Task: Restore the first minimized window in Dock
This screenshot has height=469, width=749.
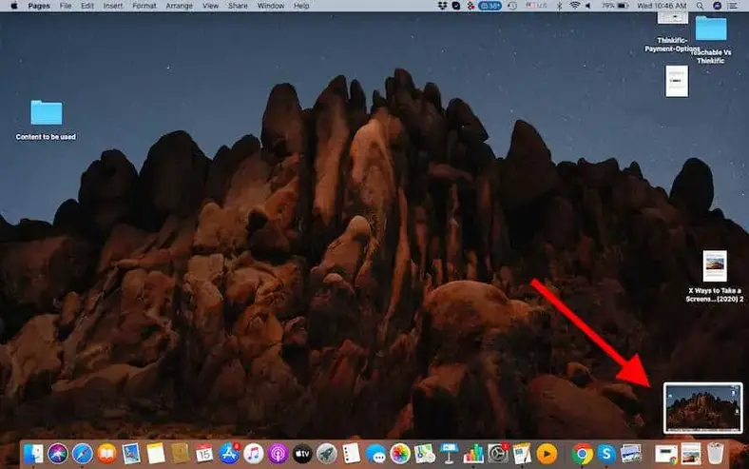Action: coord(666,454)
